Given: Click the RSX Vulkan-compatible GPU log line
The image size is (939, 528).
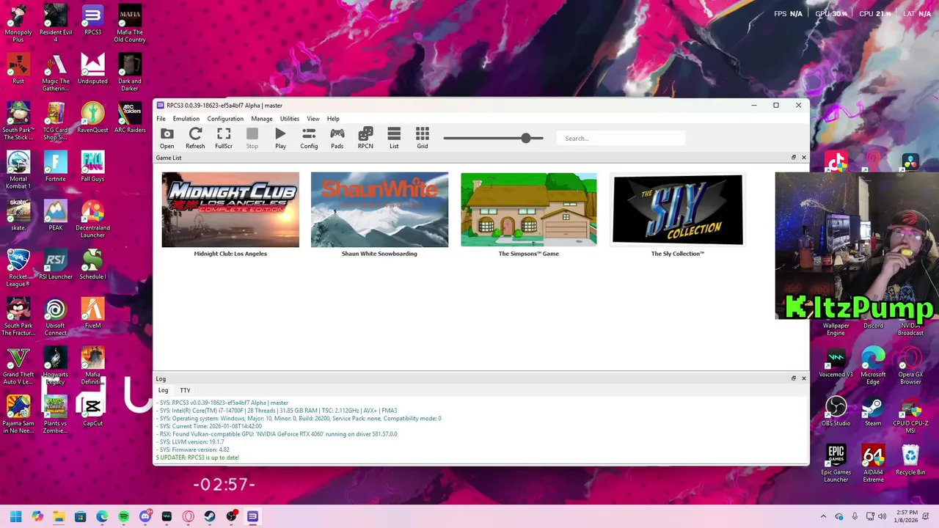Looking at the screenshot, I should 277,434.
